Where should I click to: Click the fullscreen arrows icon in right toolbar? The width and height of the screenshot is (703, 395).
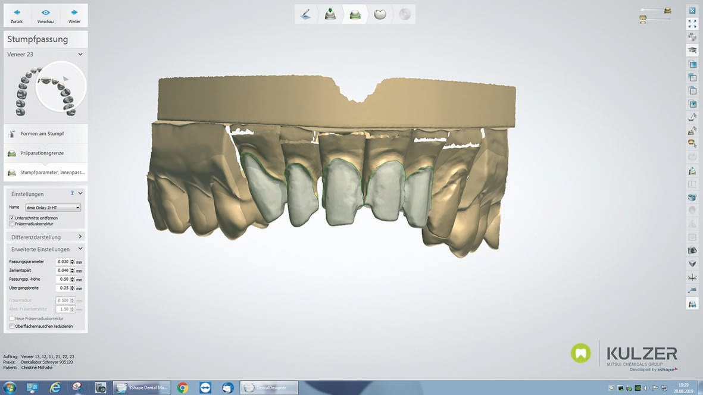click(x=692, y=24)
